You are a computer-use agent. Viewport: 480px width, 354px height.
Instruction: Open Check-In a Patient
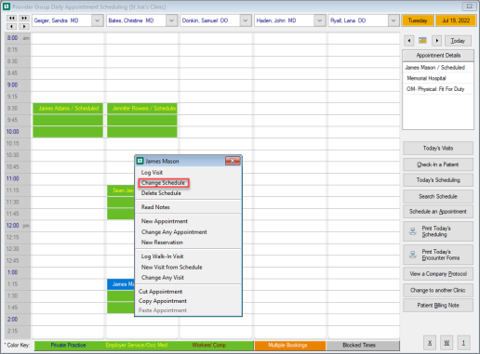pyautogui.click(x=438, y=164)
